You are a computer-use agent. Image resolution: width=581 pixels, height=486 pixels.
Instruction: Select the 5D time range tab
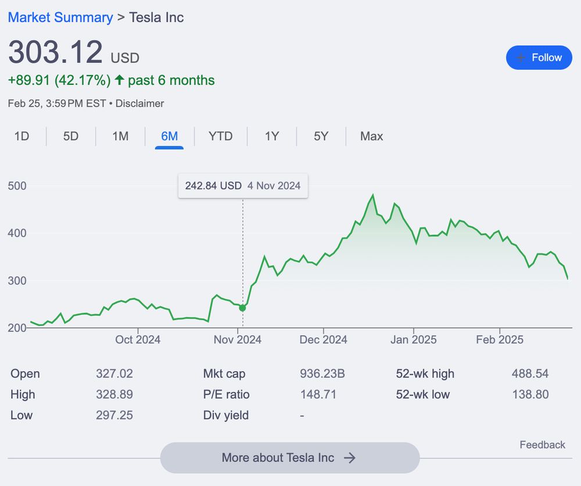[71, 136]
